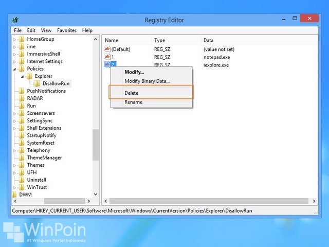The image size is (329, 247).
Task: Click the tree pane vertical scrollbar thumb
Action: [96, 145]
